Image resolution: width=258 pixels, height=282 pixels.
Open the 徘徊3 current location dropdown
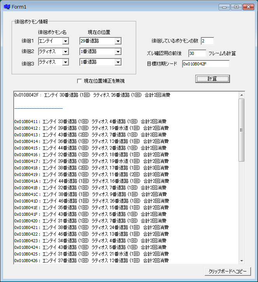click(x=118, y=62)
